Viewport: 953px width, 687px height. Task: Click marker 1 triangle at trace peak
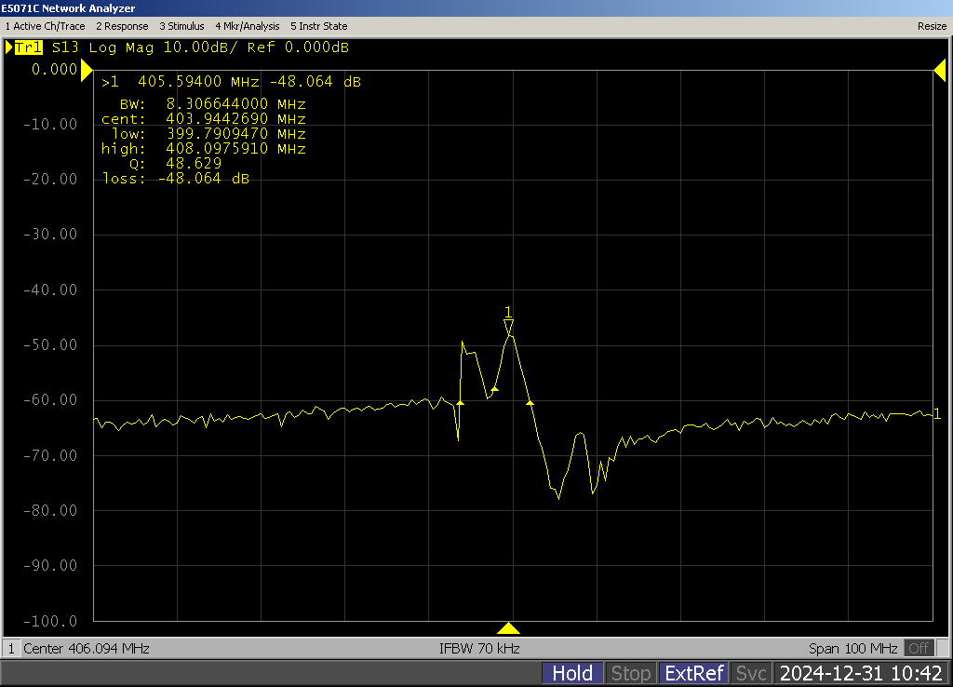click(508, 326)
